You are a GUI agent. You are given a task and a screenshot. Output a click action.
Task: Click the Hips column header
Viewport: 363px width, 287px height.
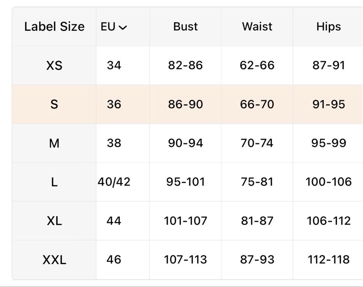pos(329,27)
